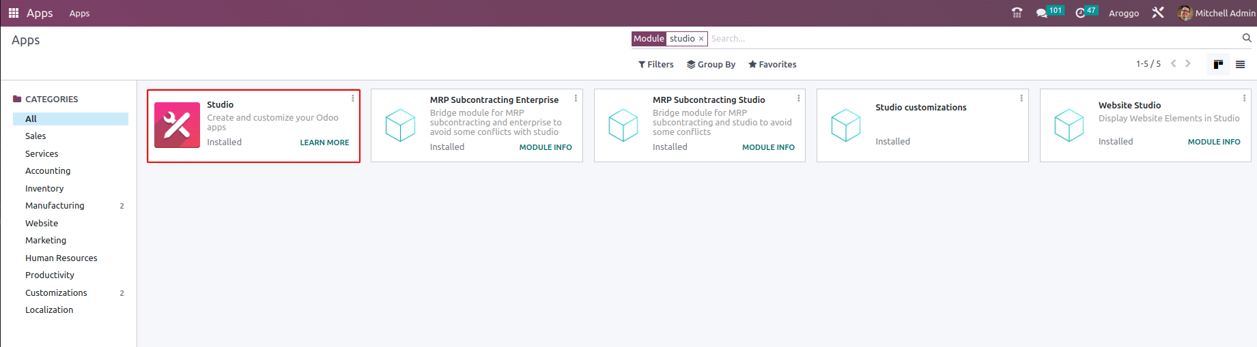Select All category
1257x347 pixels.
(70, 119)
